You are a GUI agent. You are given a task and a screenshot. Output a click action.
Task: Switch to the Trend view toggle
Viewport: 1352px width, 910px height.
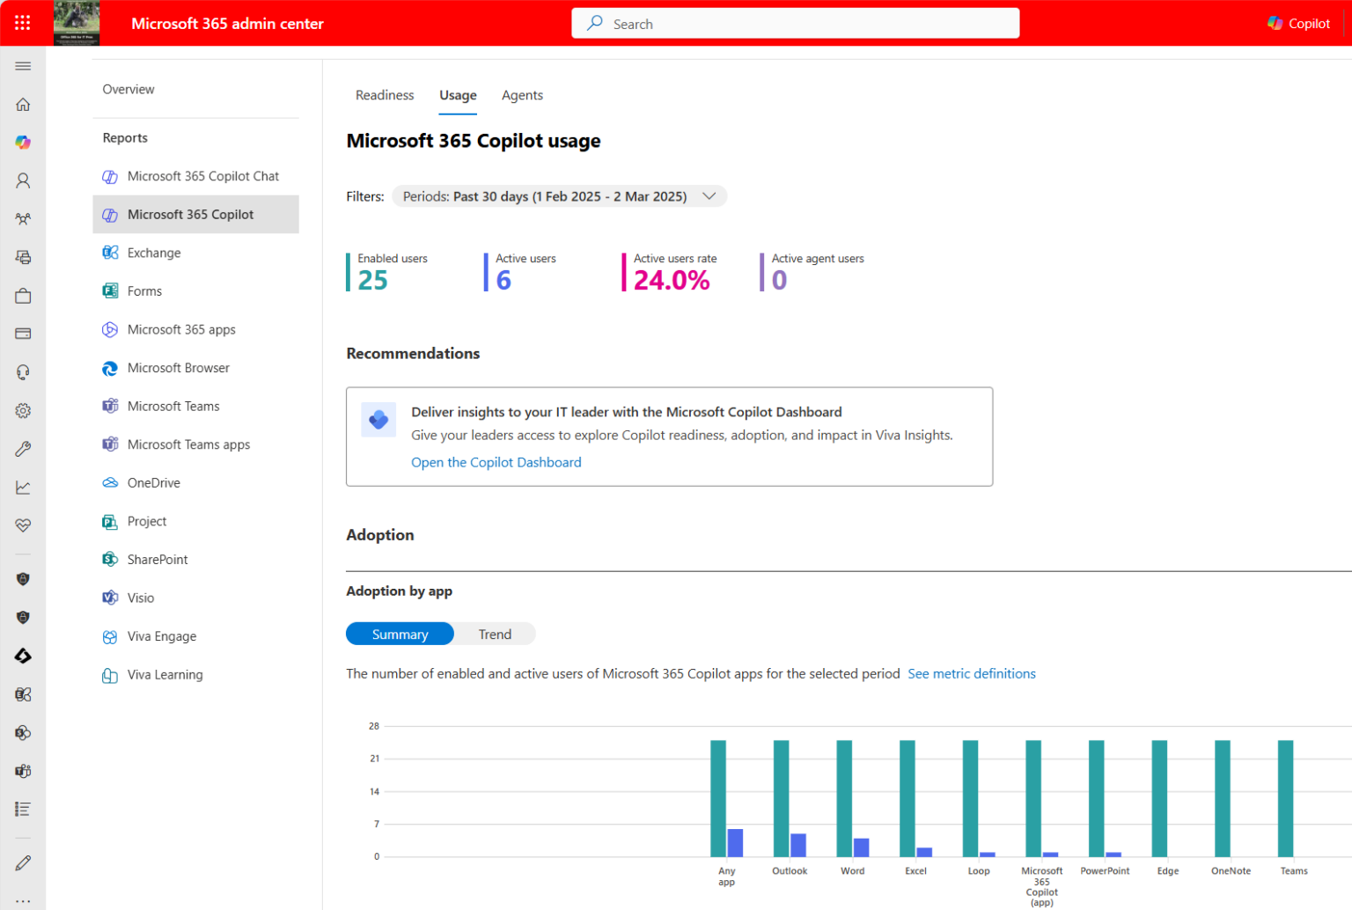pyautogui.click(x=495, y=635)
